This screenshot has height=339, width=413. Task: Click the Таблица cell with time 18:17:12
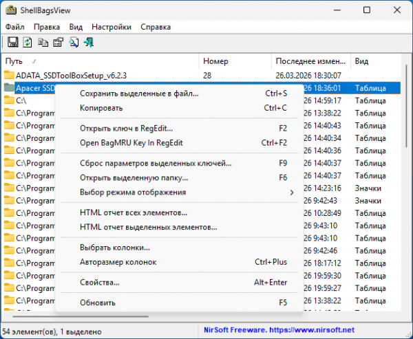coord(370,263)
